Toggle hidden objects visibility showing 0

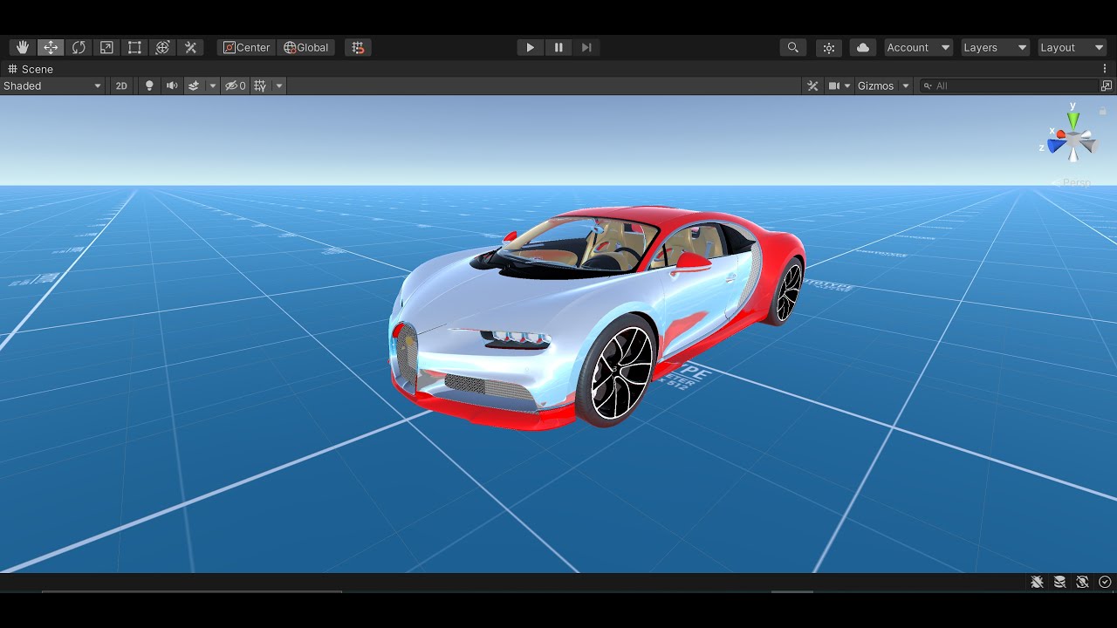coord(236,85)
